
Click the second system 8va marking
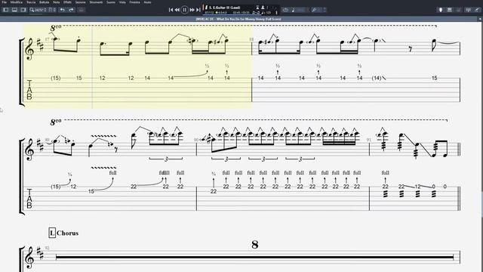coord(56,122)
